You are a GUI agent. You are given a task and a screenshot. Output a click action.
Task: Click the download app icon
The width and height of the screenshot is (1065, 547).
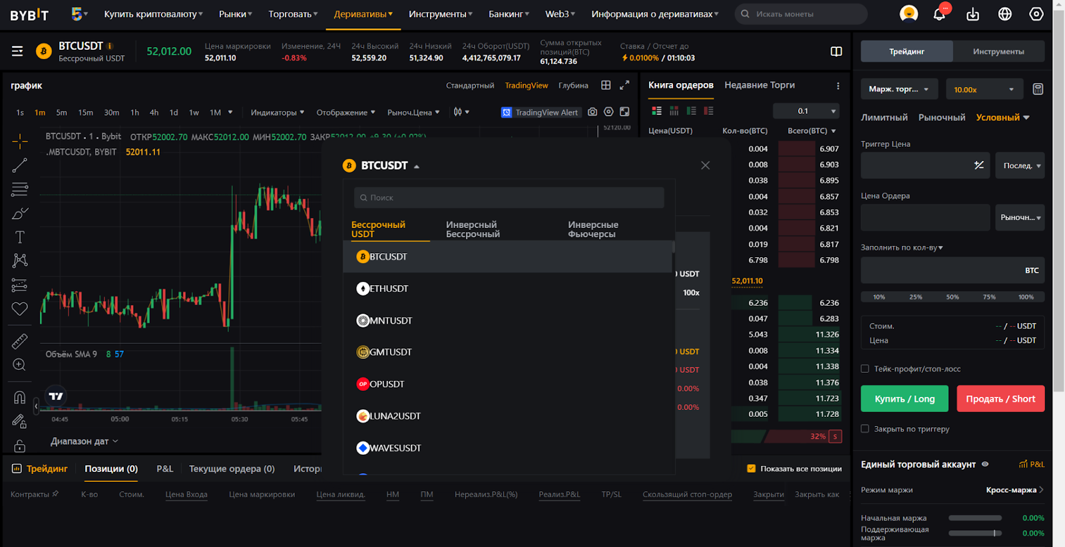pos(972,14)
